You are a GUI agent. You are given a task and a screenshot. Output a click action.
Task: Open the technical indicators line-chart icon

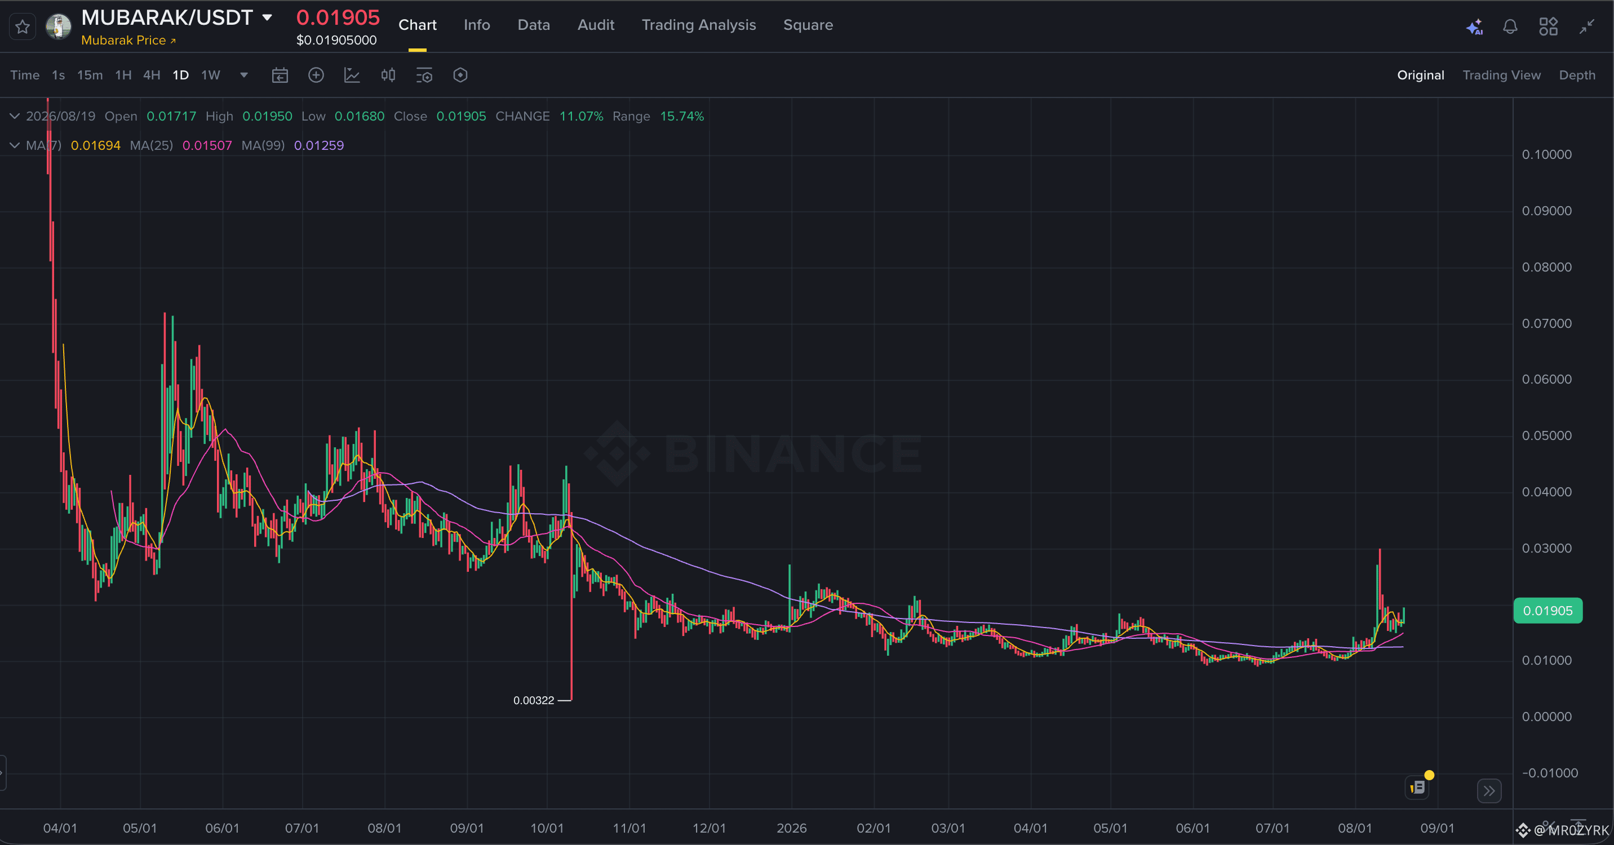[352, 75]
